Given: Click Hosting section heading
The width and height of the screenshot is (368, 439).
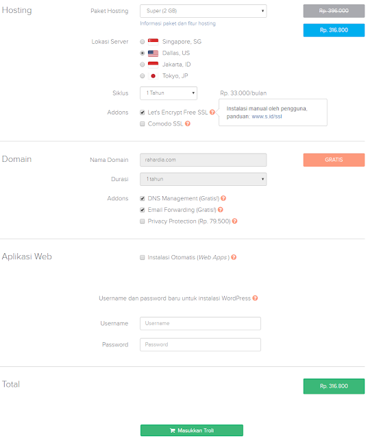Looking at the screenshot, I should click(x=16, y=10).
